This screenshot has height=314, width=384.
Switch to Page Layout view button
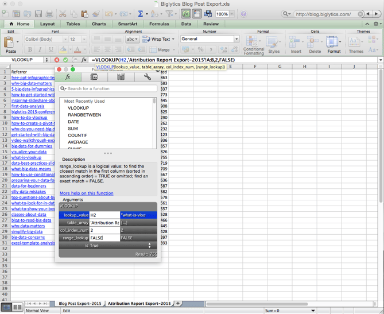pos(17,308)
